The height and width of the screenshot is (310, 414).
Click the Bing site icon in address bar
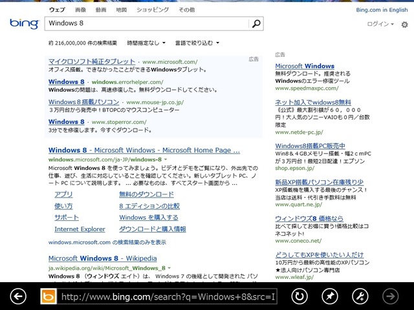point(49,296)
